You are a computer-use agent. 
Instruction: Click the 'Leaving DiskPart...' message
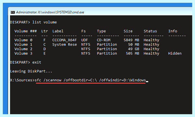pyautogui.click(x=31, y=71)
